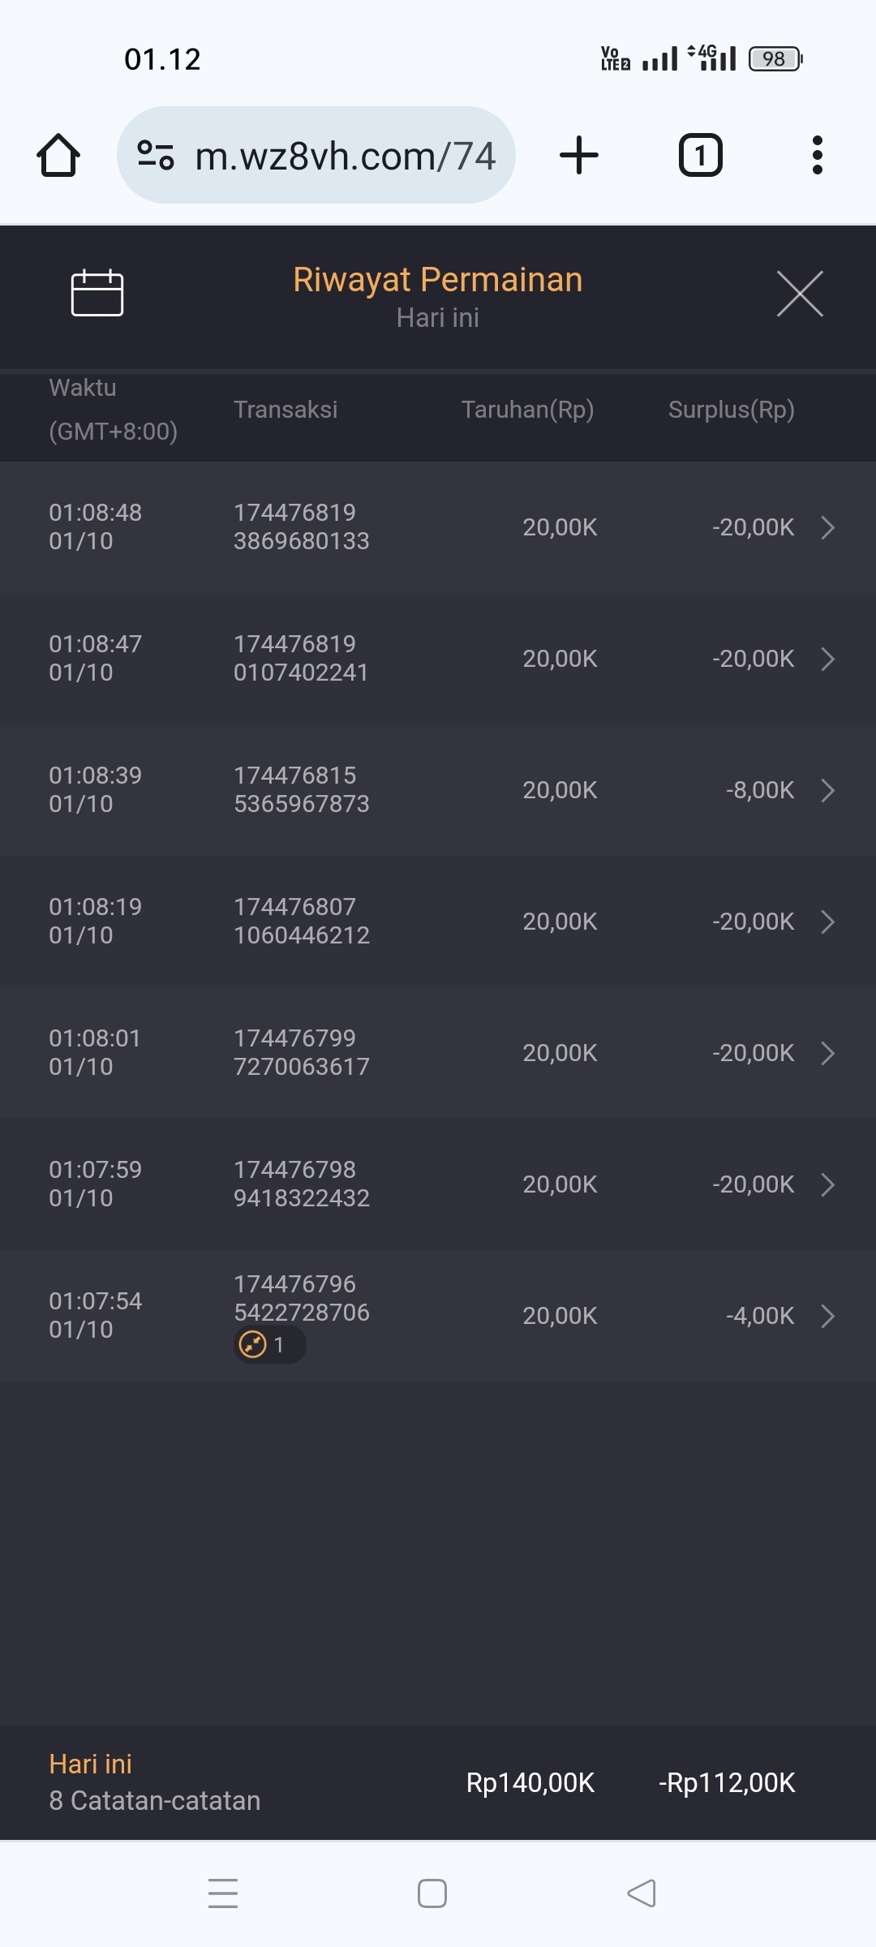Viewport: 876px width, 1947px height.
Task: Expand the 01:07:54 record with -4,00K surplus
Action: (x=827, y=1316)
